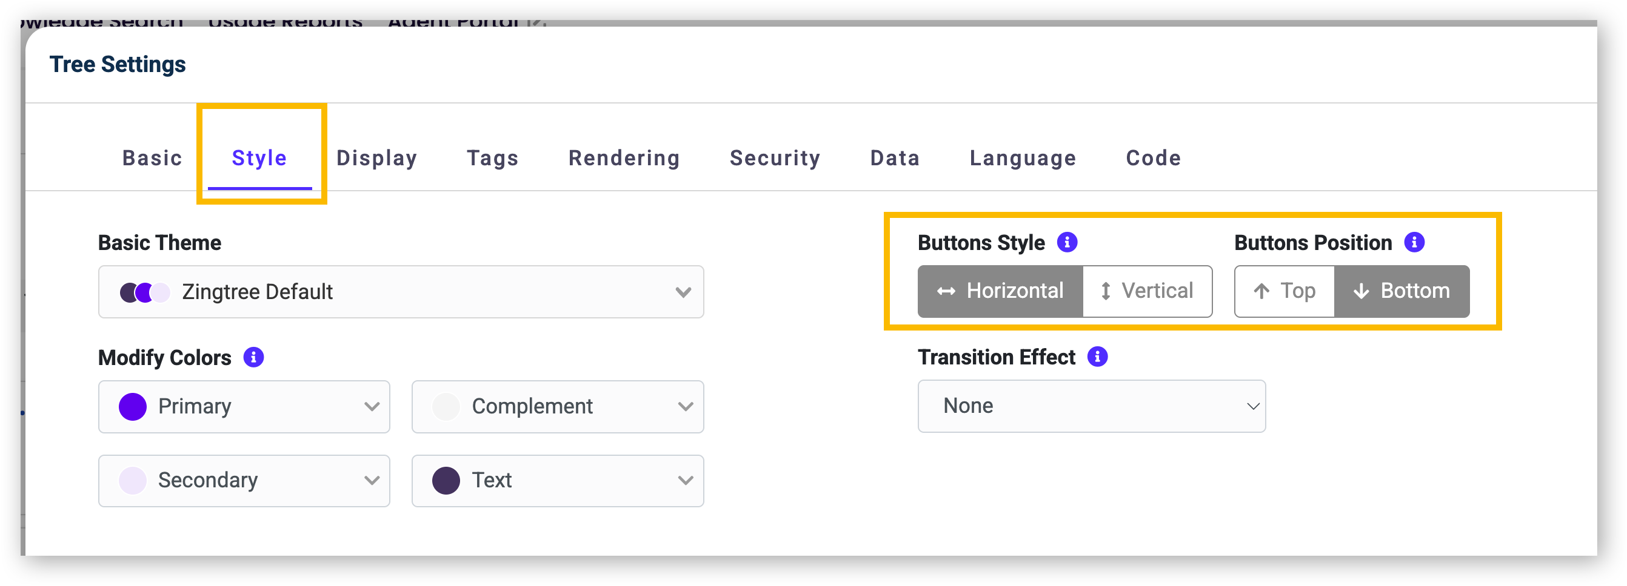
Task: Click the Zingtree Default theme color circles icon
Action: pos(145,292)
